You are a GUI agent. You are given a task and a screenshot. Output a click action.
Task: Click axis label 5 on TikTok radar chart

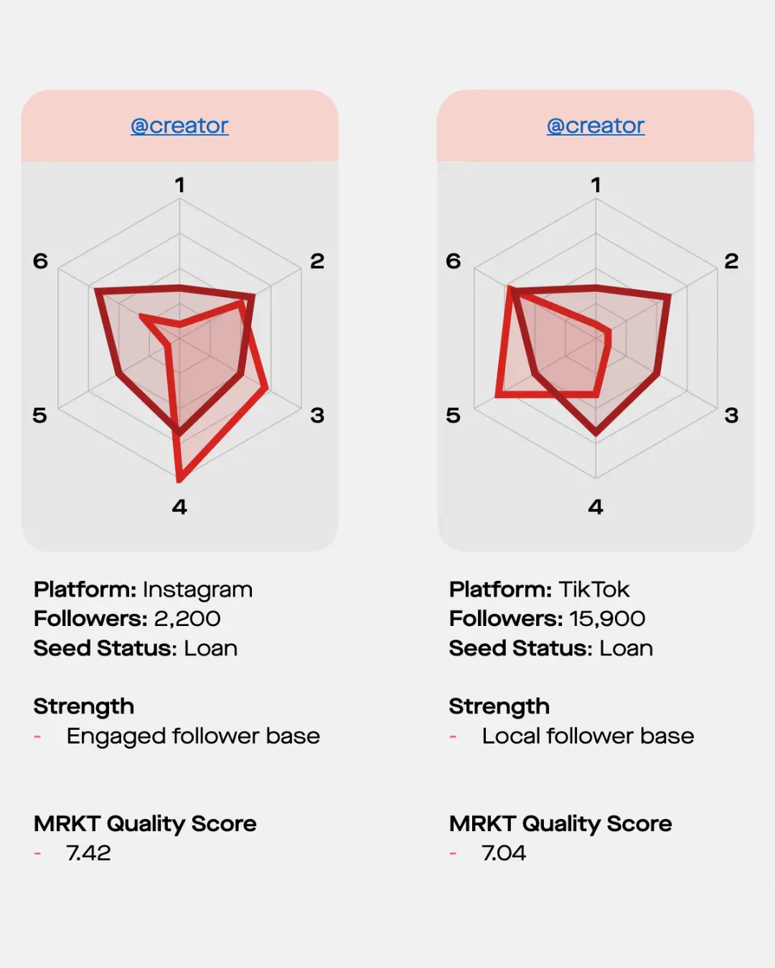click(453, 415)
